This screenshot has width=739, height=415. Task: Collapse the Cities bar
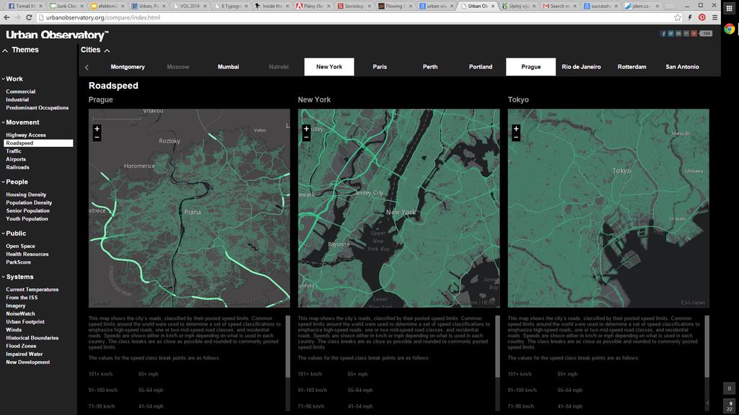click(x=107, y=50)
